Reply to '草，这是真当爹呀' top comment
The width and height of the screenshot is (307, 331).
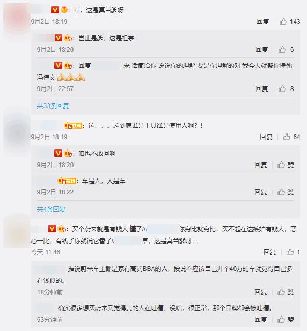[x=262, y=22]
